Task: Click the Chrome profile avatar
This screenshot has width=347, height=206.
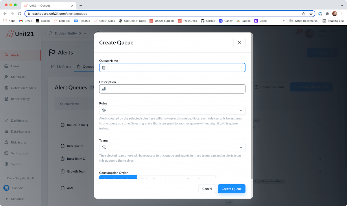Action: click(x=335, y=14)
